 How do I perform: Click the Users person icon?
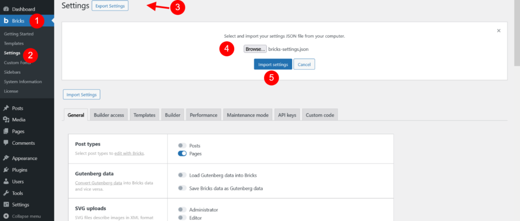point(6,181)
